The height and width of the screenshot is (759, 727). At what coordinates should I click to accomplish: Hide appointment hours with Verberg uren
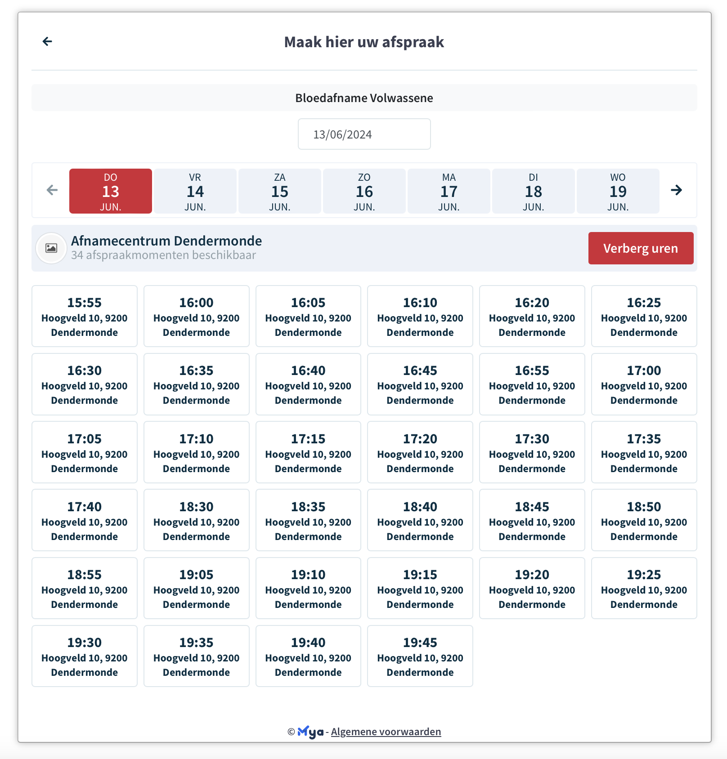point(641,248)
